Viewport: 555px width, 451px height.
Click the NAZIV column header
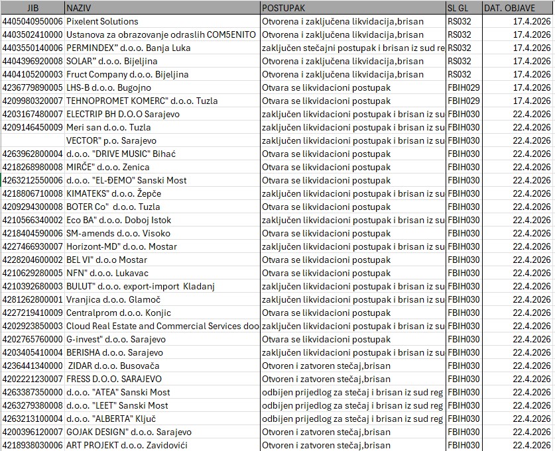pyautogui.click(x=162, y=8)
